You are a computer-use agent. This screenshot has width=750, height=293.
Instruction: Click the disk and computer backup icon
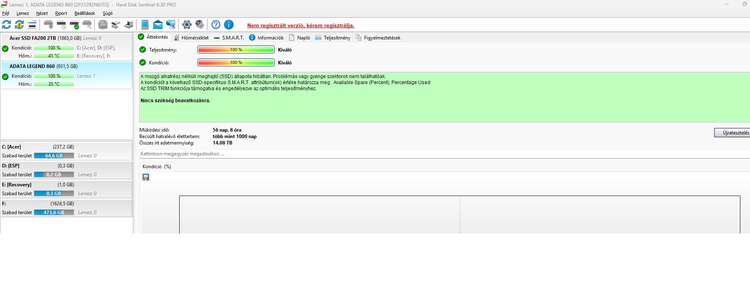click(128, 25)
